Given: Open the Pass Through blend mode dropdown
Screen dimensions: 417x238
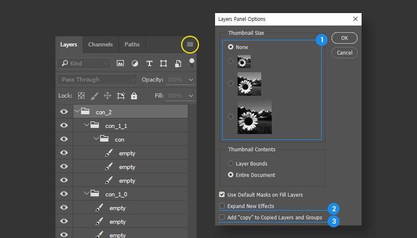Looking at the screenshot, I should point(97,79).
